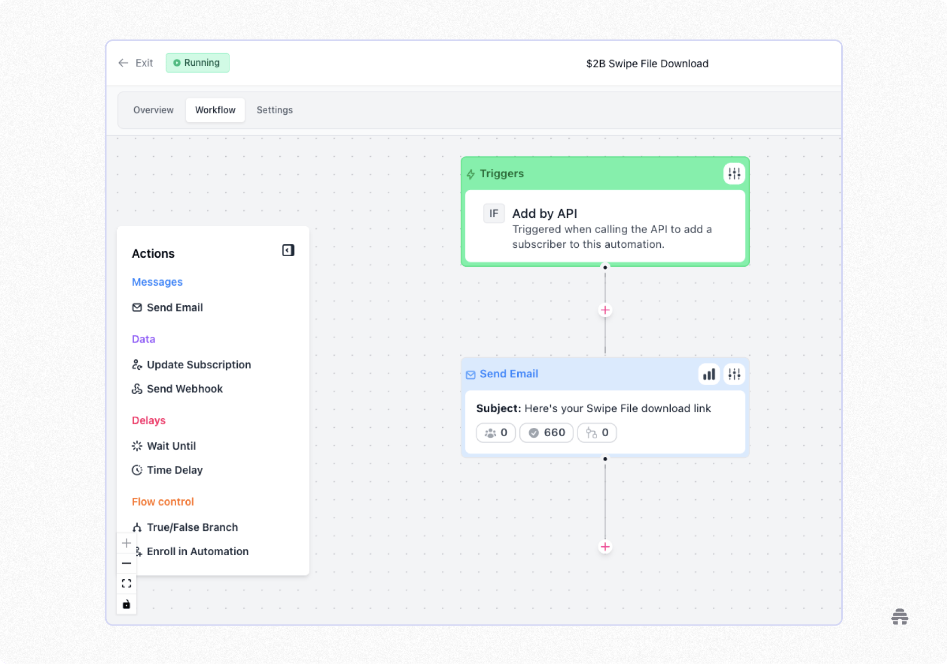Open the Settings tab

pyautogui.click(x=274, y=110)
